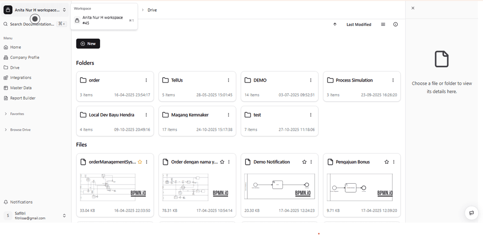
Task: Star the Order dengan nama file
Action: (222, 162)
